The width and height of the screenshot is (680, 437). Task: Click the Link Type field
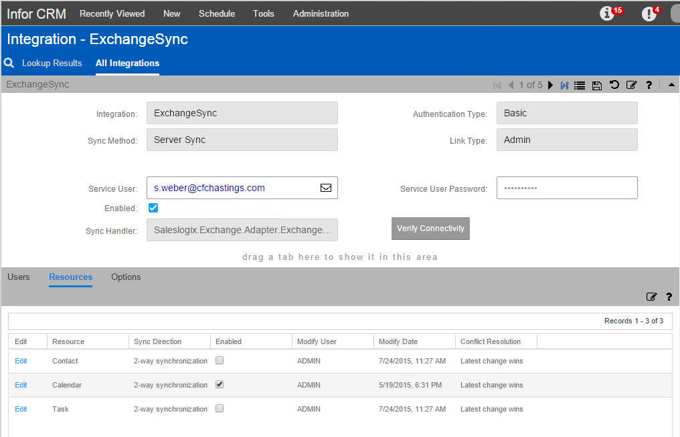click(x=567, y=140)
